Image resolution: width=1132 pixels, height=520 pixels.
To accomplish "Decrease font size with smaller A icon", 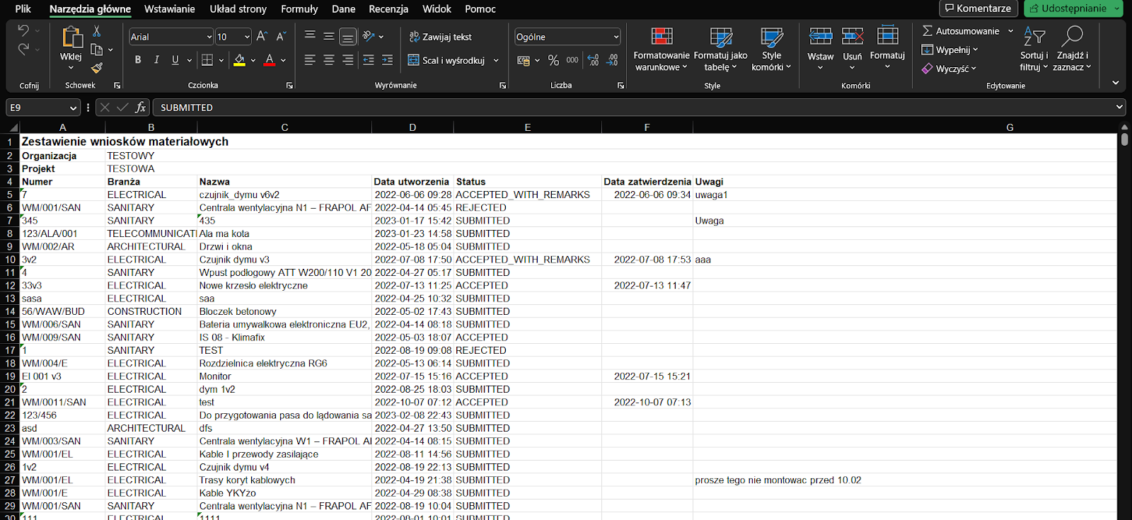I will click(281, 36).
